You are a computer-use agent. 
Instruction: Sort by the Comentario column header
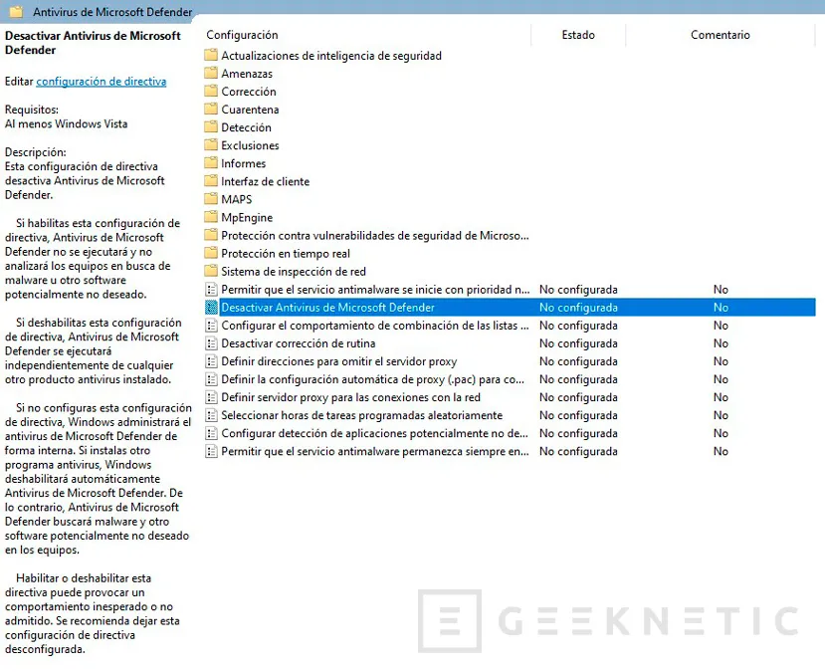(720, 35)
